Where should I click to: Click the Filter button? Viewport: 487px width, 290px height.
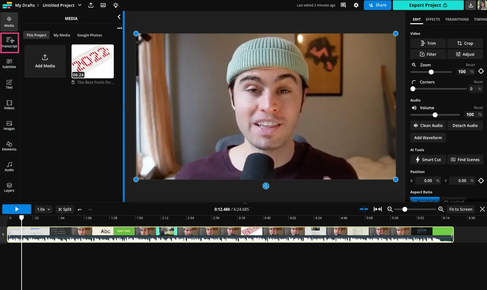tap(428, 54)
